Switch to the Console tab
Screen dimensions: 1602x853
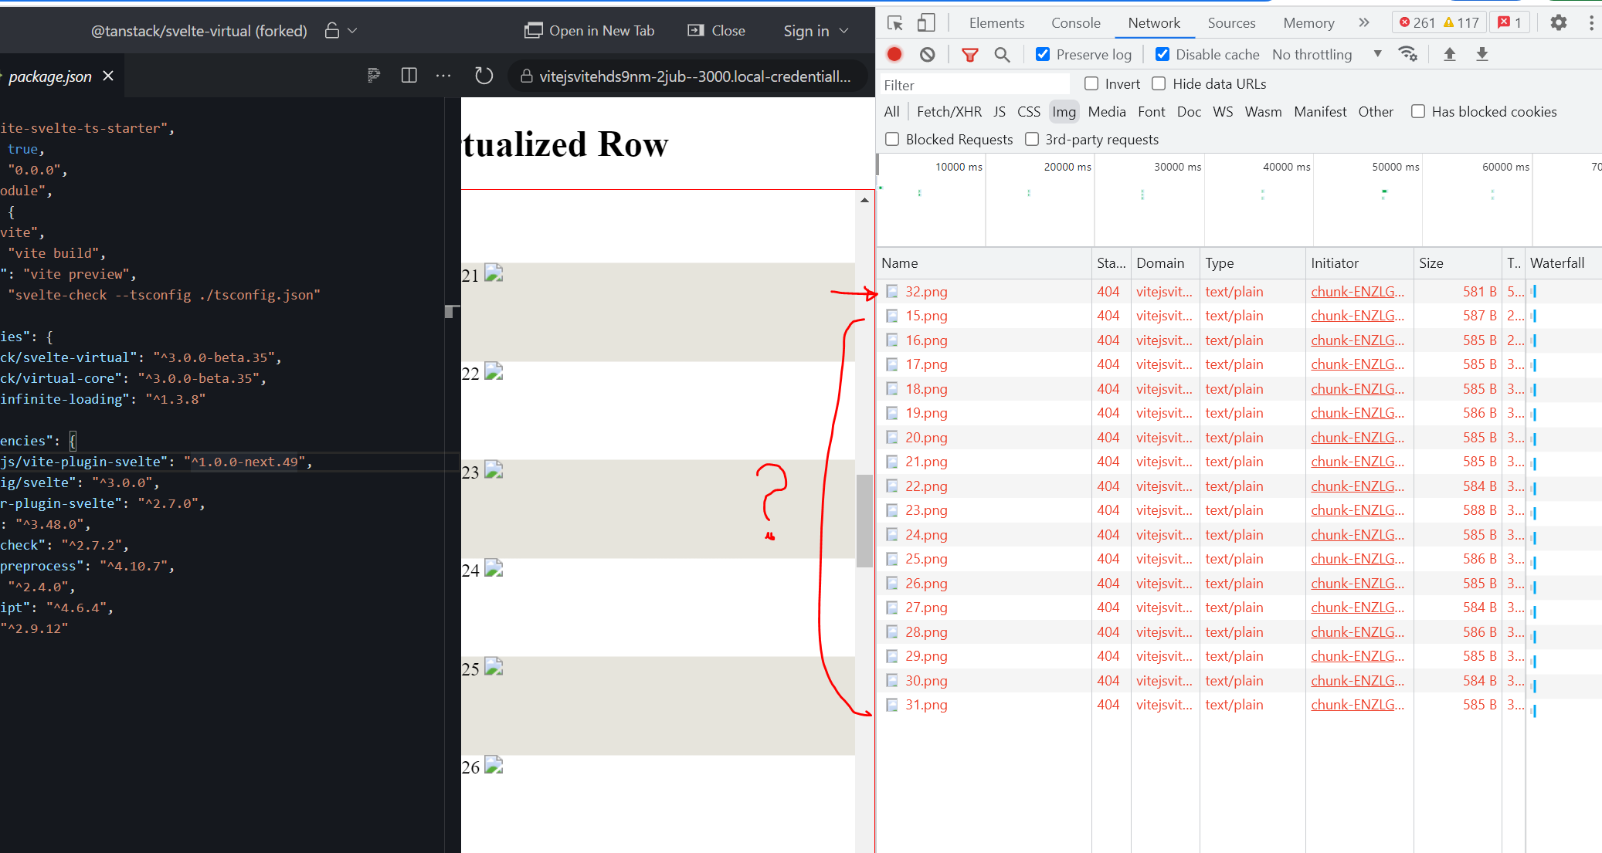click(x=1075, y=23)
